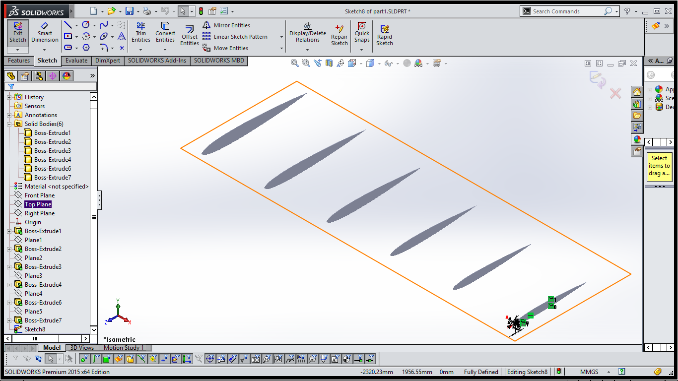The height and width of the screenshot is (381, 678).
Task: Open the FeatureManager design tree tab
Action: click(x=11, y=76)
